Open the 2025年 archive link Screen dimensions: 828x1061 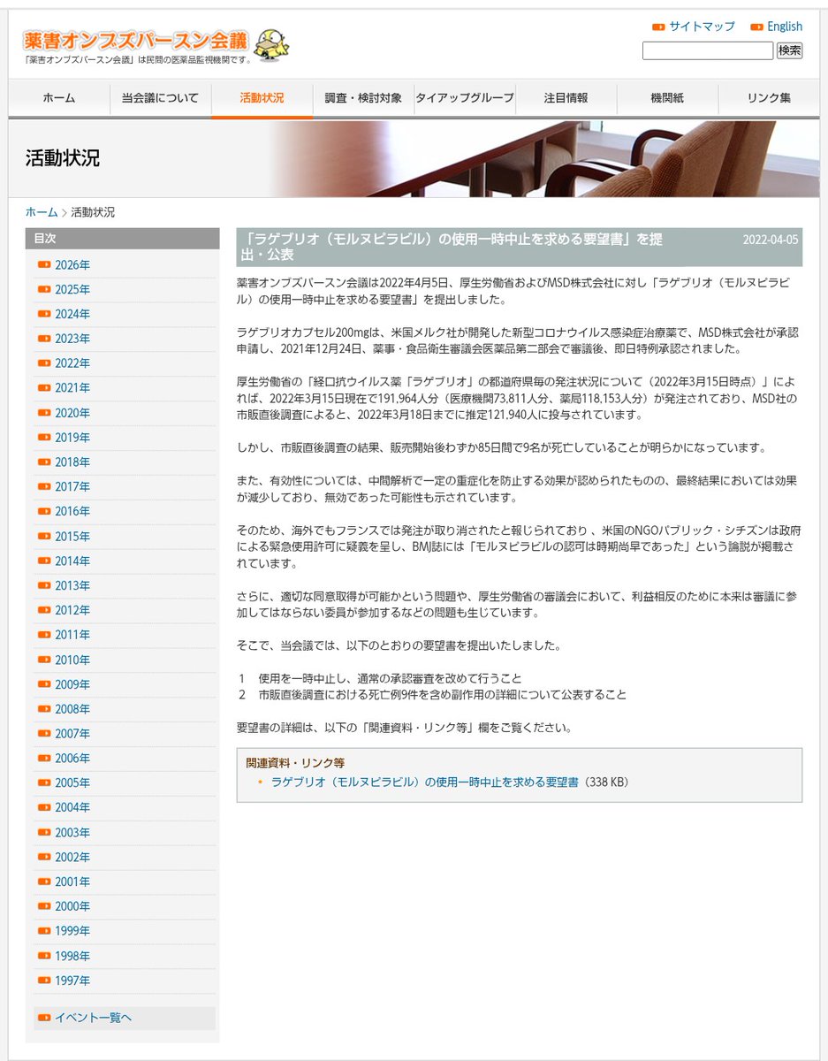(72, 290)
